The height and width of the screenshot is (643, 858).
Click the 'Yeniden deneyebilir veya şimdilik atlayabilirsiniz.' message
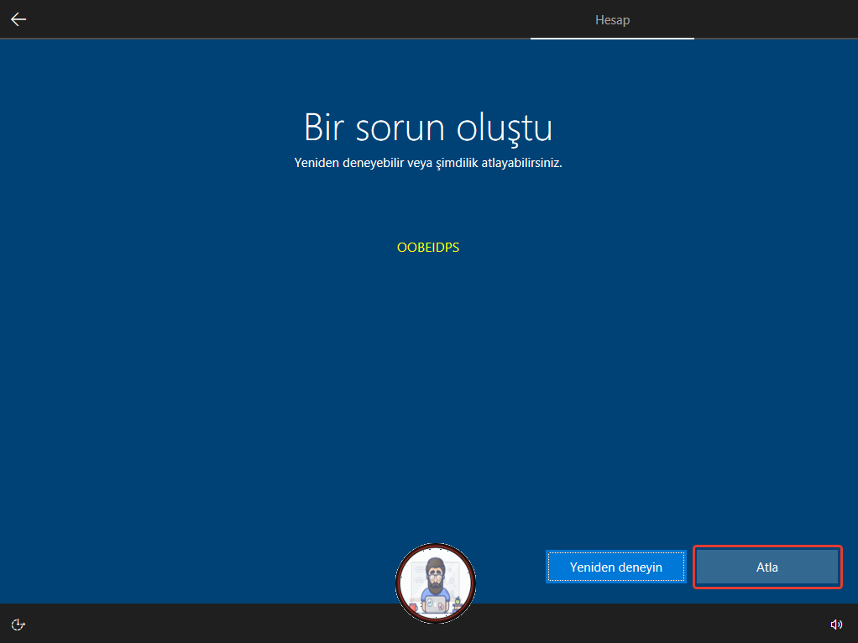click(x=428, y=163)
